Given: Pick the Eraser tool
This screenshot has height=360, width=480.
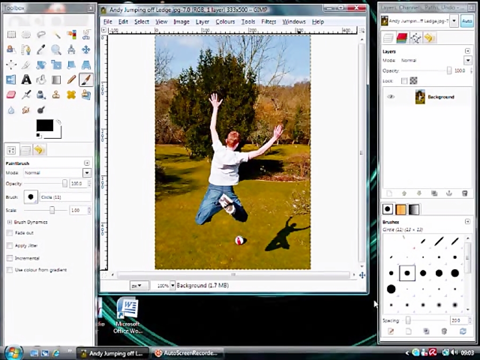Looking at the screenshot, I should point(11,94).
